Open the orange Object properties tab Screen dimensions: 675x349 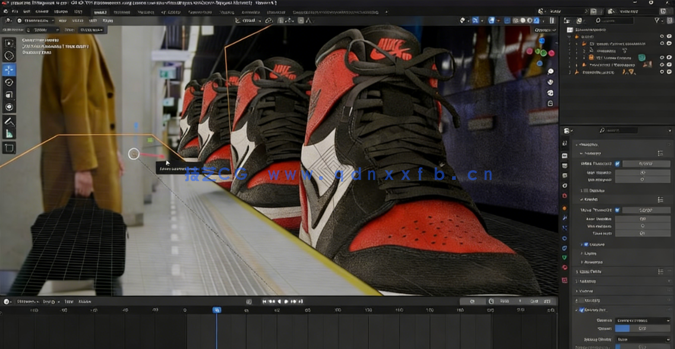[564, 208]
